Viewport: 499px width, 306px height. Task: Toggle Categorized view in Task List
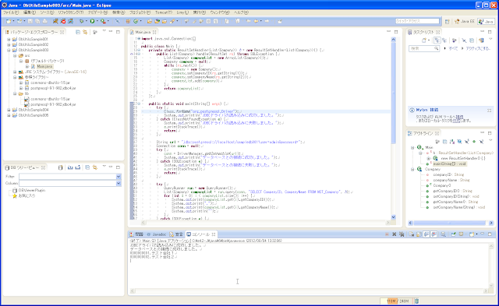(437, 40)
